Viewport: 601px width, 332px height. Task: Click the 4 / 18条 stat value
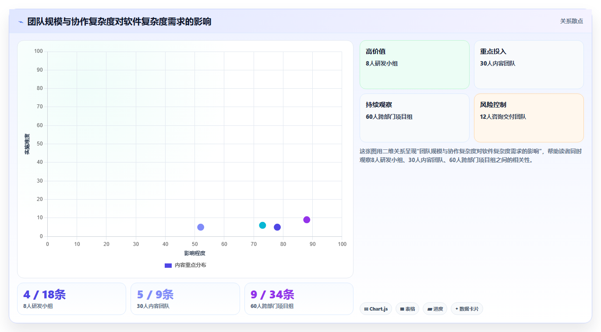pos(44,295)
